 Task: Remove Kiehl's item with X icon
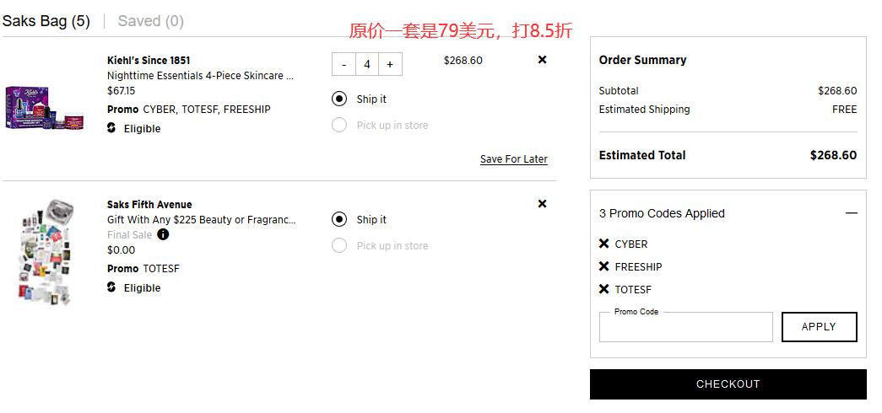click(542, 60)
